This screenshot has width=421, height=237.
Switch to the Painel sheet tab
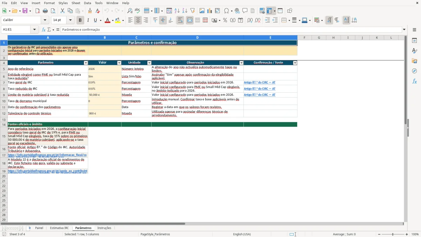tap(39, 228)
